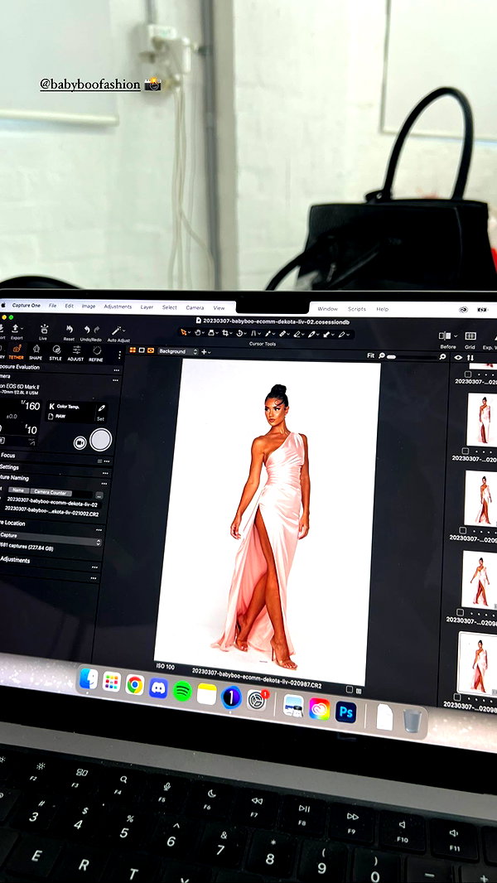Open Capture Location panel options menu
The width and height of the screenshot is (497, 883).
pyautogui.click(x=99, y=530)
